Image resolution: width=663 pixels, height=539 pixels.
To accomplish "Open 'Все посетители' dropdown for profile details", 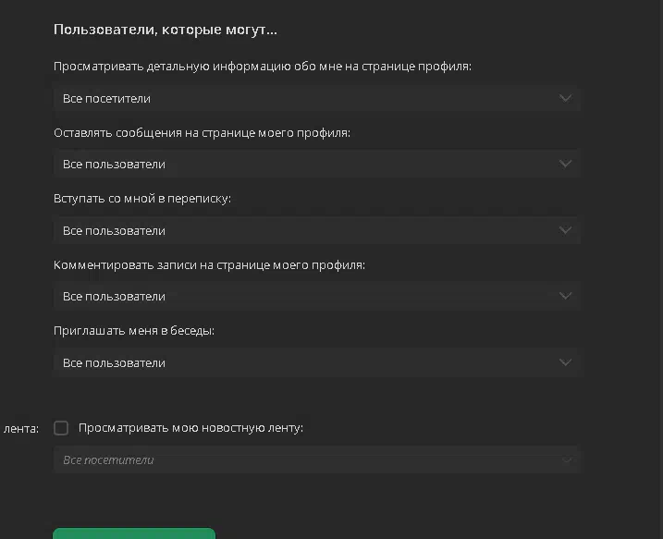I will 316,99.
